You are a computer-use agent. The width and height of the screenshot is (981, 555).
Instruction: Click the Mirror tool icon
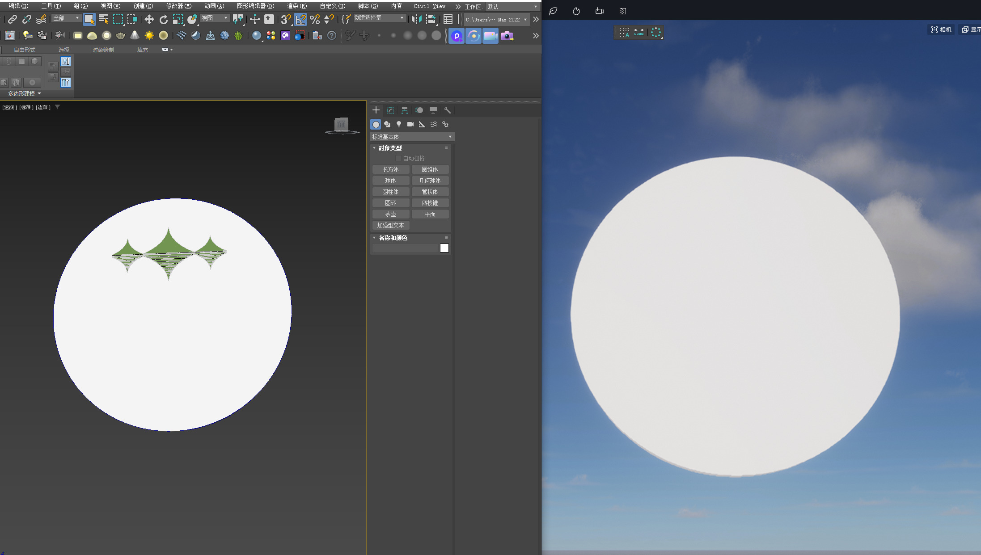click(416, 19)
